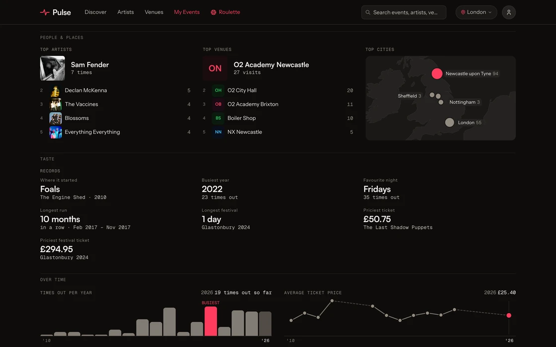Open the Venues tab
The image size is (556, 347).
point(154,12)
